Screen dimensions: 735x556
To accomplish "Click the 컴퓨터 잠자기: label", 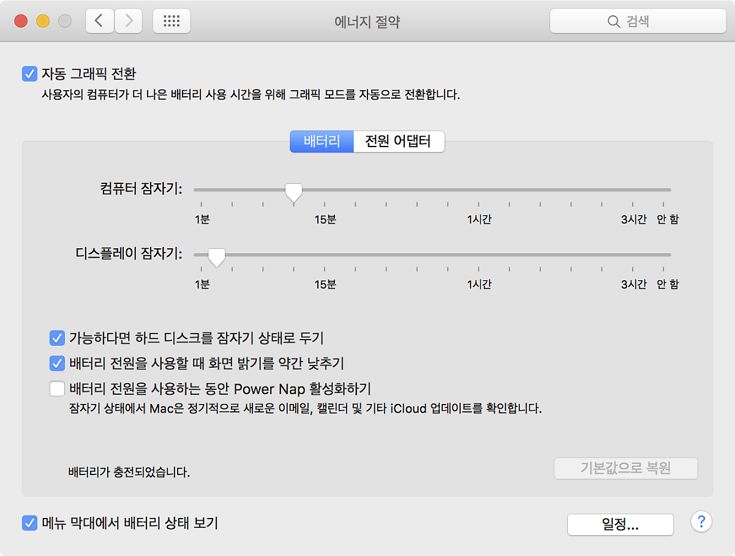I will tap(141, 189).
